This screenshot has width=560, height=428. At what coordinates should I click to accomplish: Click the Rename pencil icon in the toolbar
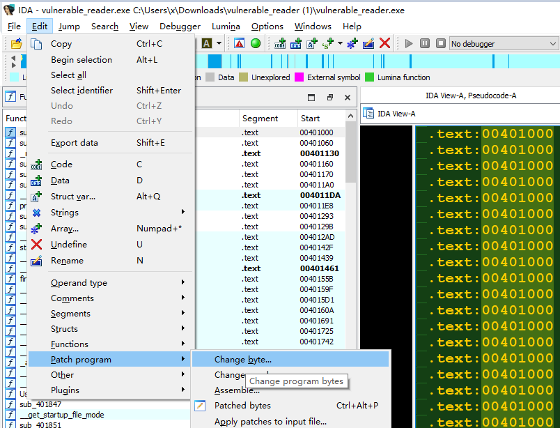click(368, 44)
